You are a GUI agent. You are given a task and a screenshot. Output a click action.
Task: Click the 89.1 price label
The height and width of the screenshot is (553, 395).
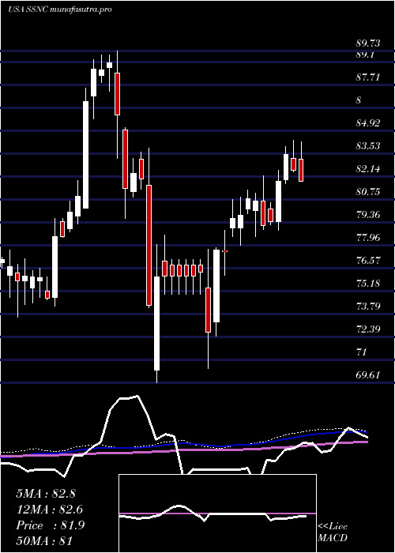[x=365, y=55]
